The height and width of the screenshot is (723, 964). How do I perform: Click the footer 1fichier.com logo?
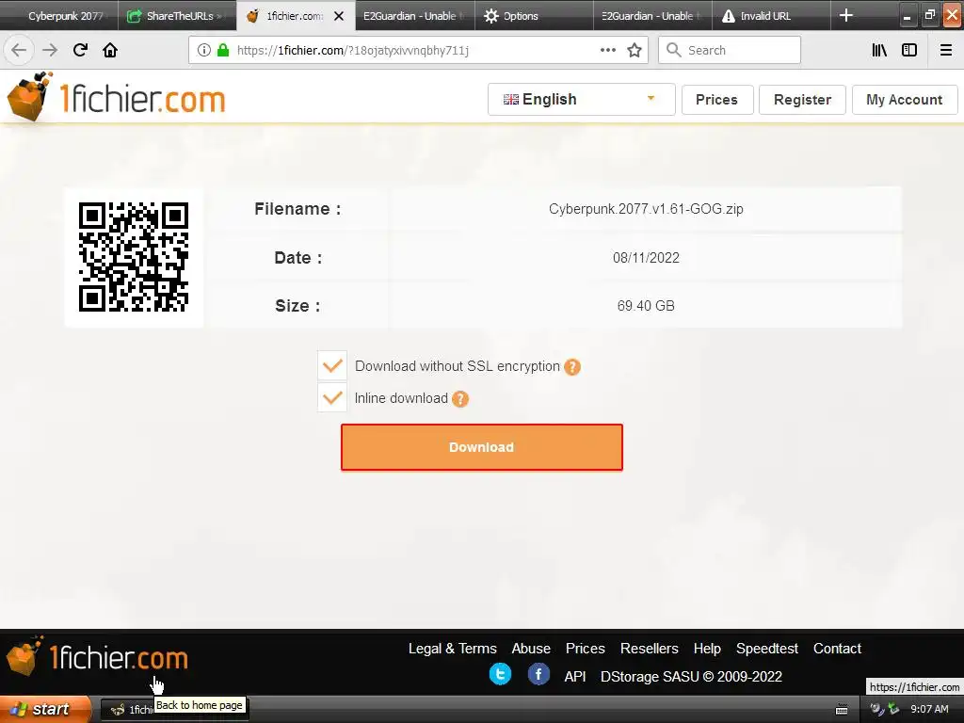(97, 656)
